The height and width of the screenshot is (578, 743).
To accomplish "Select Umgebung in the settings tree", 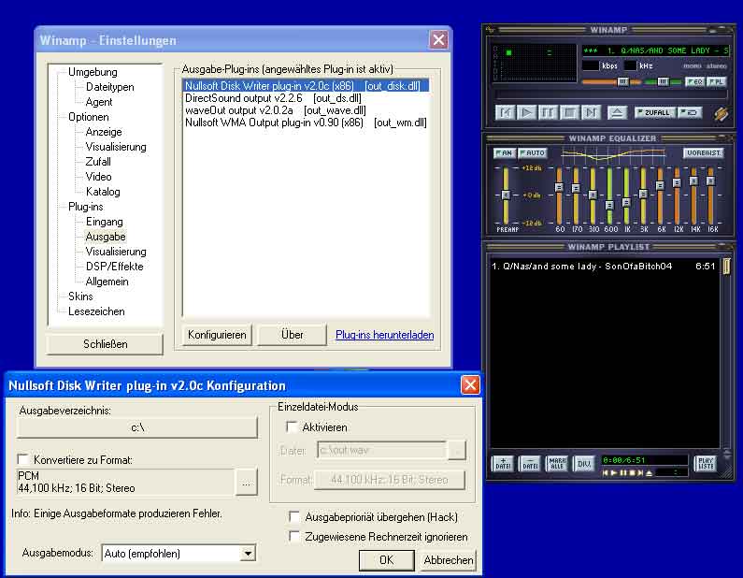I will coord(93,72).
